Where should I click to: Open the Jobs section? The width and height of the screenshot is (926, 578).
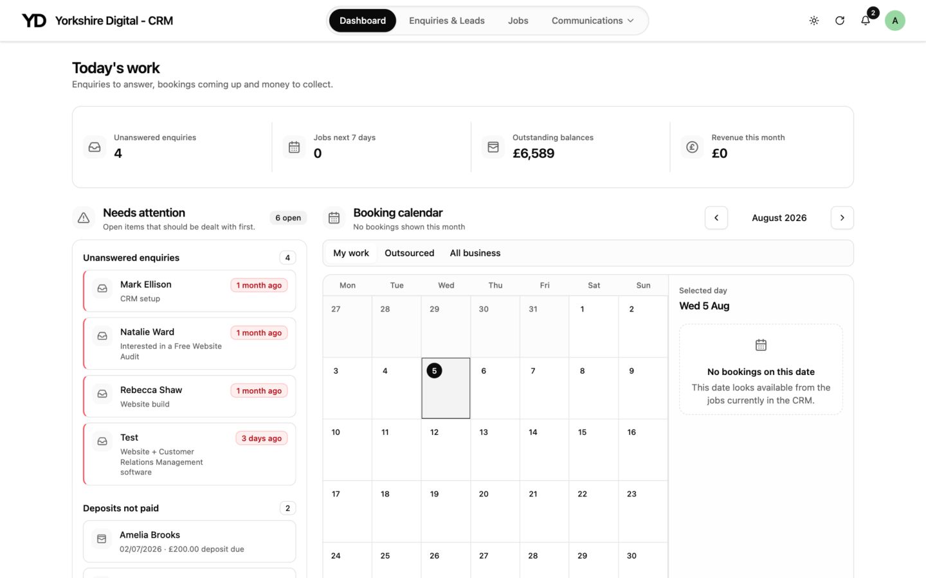518,21
